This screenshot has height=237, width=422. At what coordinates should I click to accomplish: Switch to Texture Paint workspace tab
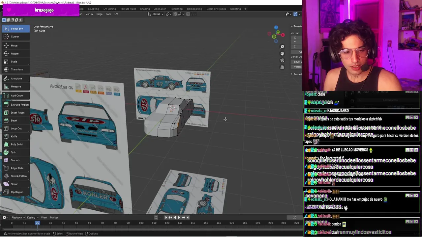(x=128, y=9)
